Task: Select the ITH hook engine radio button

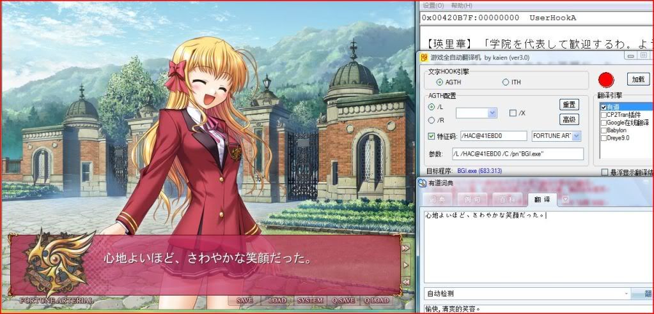Action: (506, 82)
